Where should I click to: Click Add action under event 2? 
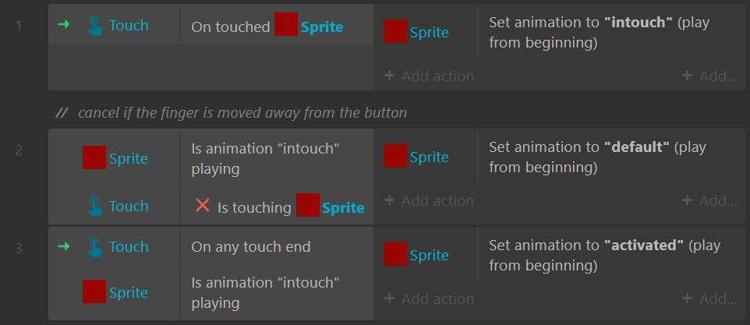(429, 201)
